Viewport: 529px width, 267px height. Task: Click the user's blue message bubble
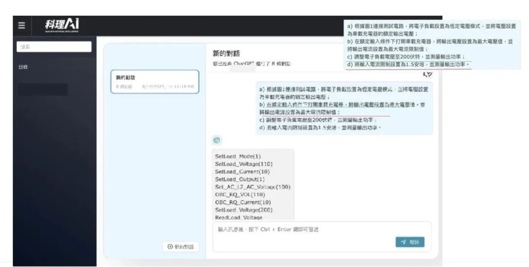tap(344, 108)
